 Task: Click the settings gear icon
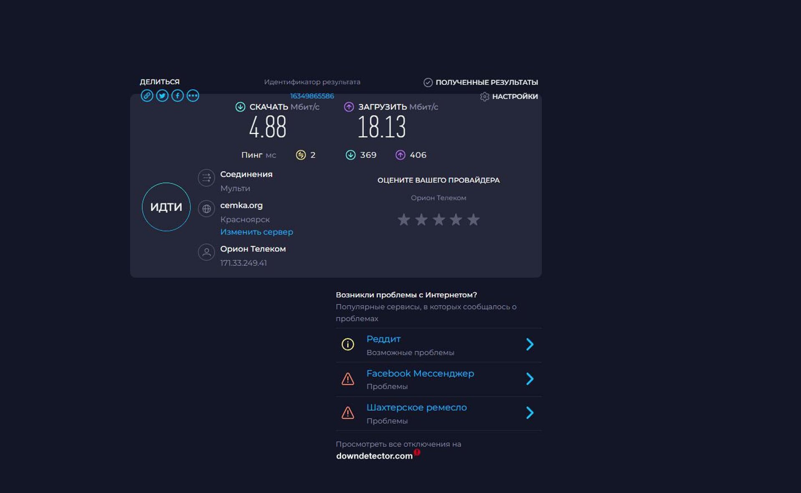coord(484,97)
